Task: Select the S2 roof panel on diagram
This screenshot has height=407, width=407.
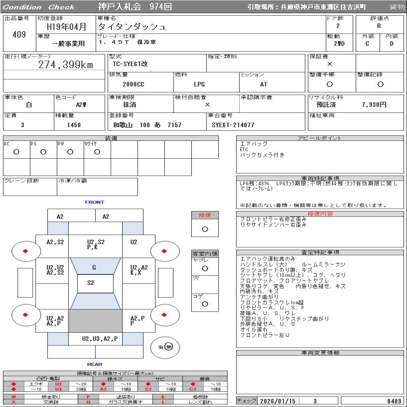Action: coord(91,283)
